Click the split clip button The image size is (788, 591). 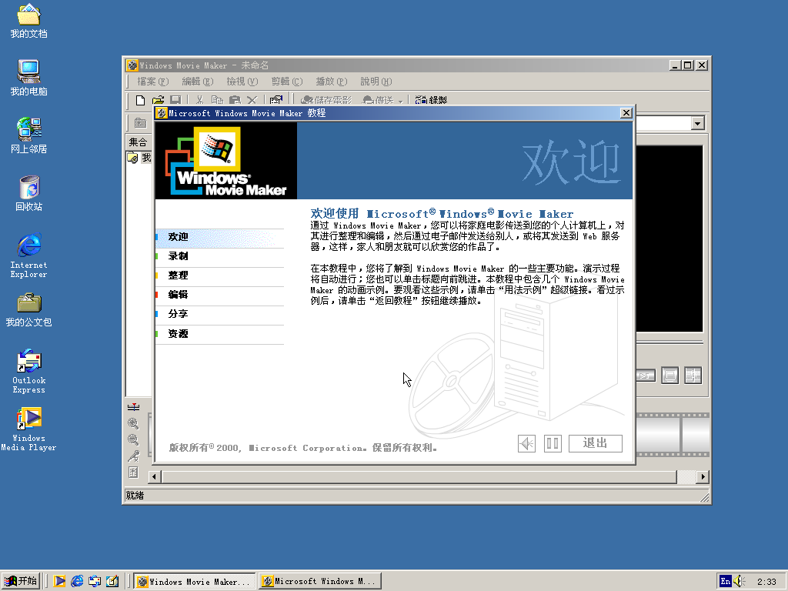[693, 375]
